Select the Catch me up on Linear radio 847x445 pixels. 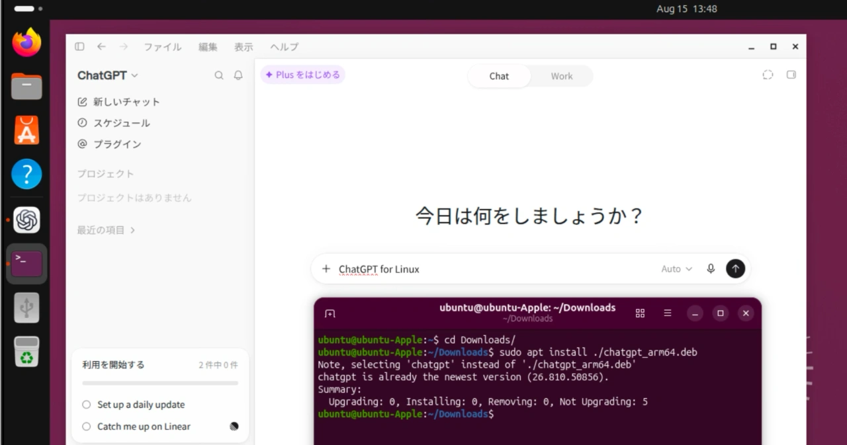click(86, 426)
